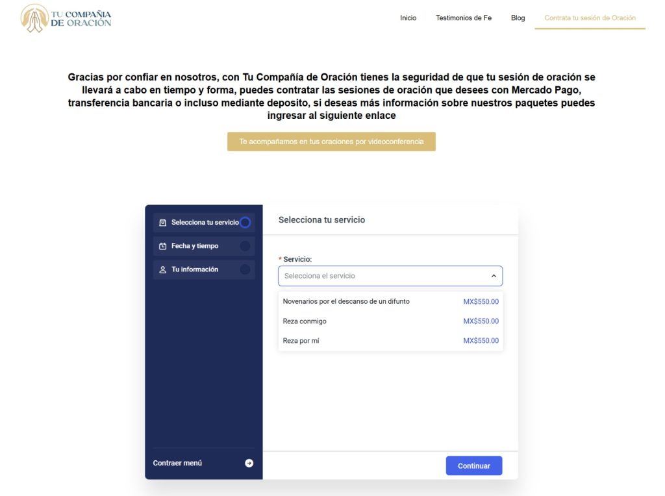Open the Testimonios de Fe page

pyautogui.click(x=464, y=18)
